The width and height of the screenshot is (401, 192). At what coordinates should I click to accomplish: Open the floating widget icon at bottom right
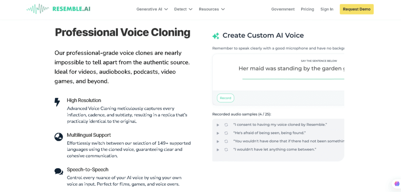point(397,184)
